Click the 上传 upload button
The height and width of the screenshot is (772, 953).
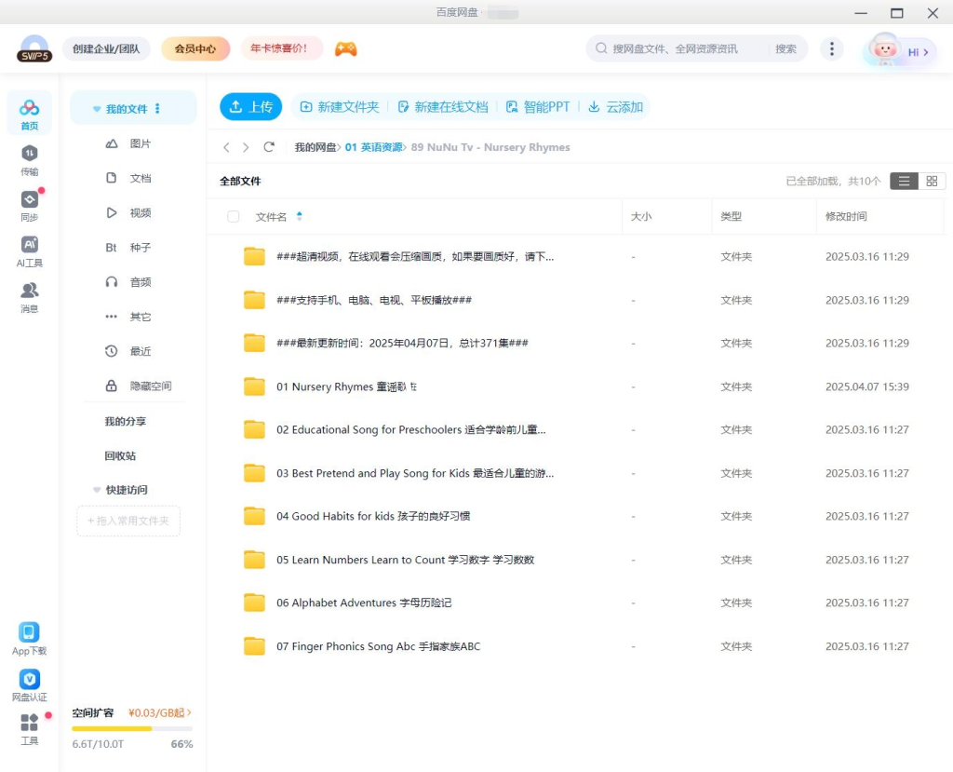tap(250, 107)
